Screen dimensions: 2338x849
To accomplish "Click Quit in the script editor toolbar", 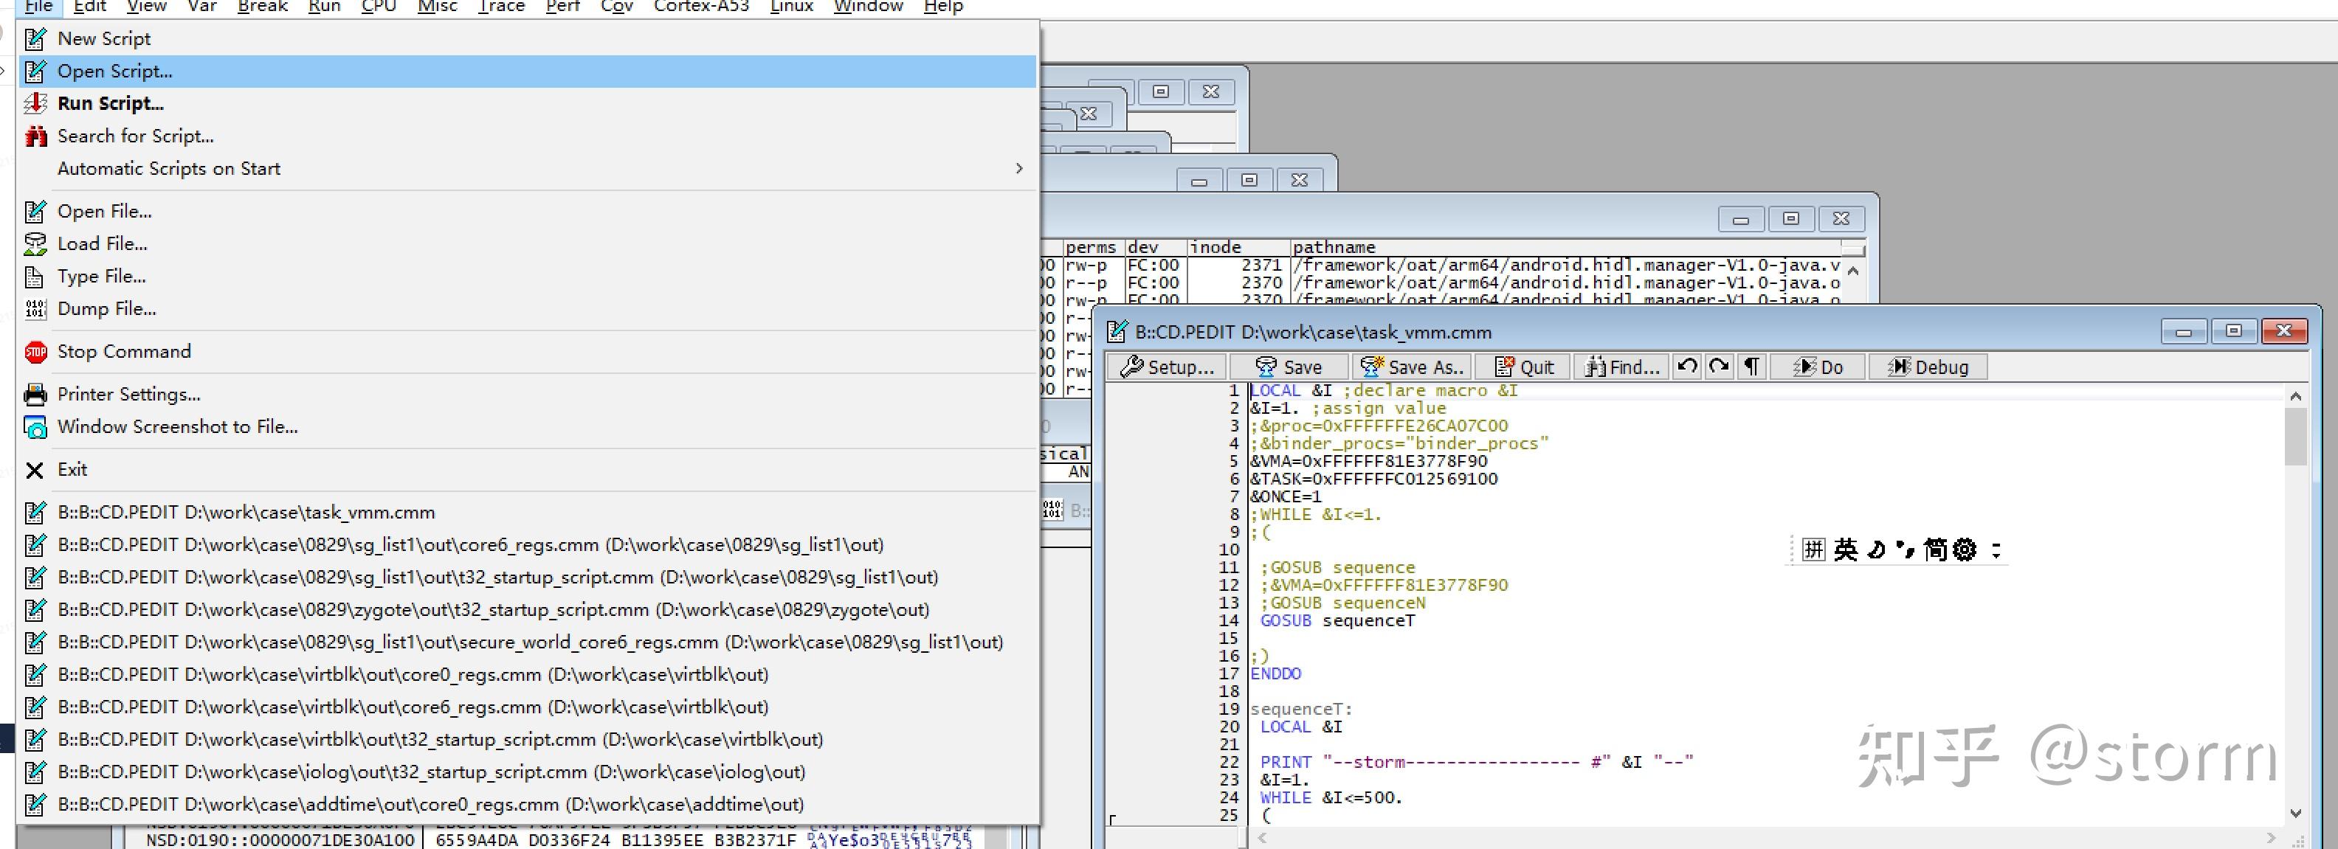I will coord(1525,367).
